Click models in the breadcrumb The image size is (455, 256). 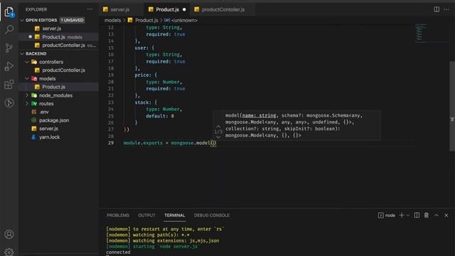[x=112, y=20]
